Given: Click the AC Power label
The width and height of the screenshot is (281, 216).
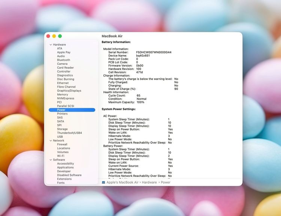Looking at the screenshot, I should [110, 116].
